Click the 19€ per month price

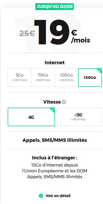(x=62, y=32)
